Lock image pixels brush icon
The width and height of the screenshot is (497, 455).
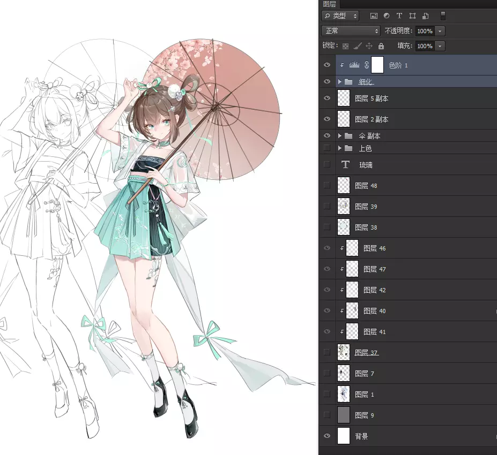[357, 46]
